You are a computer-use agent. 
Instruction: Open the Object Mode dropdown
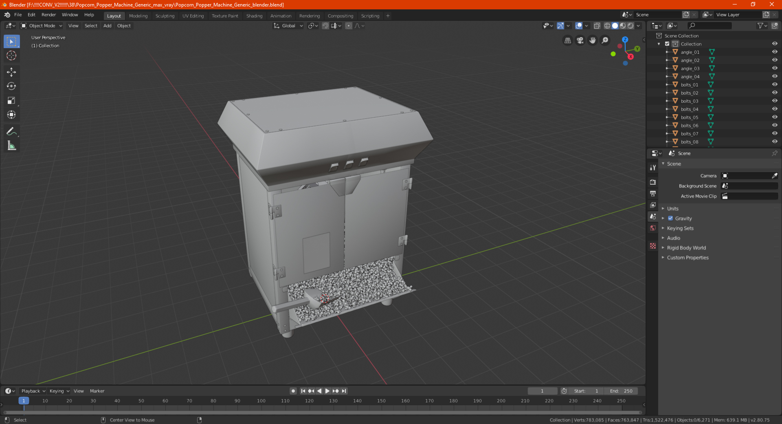(42, 26)
